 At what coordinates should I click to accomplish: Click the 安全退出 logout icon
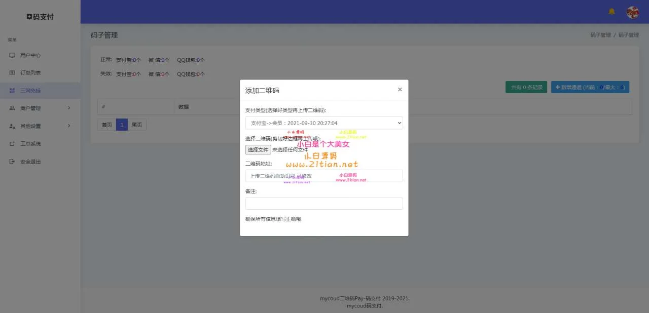(12, 162)
